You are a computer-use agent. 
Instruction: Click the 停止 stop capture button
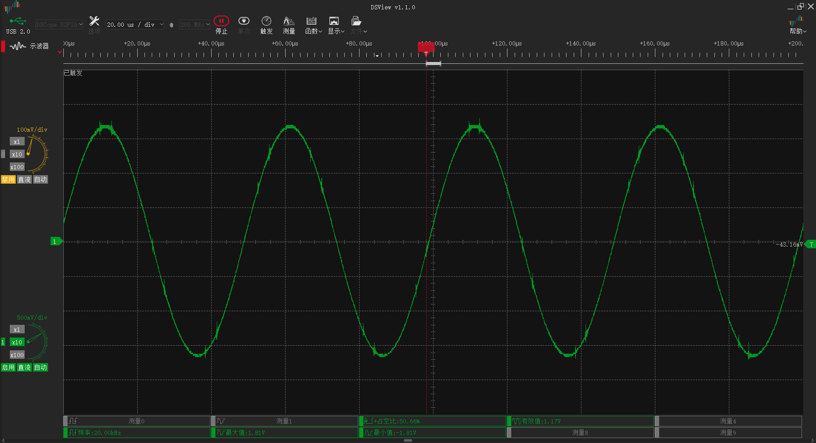point(221,25)
